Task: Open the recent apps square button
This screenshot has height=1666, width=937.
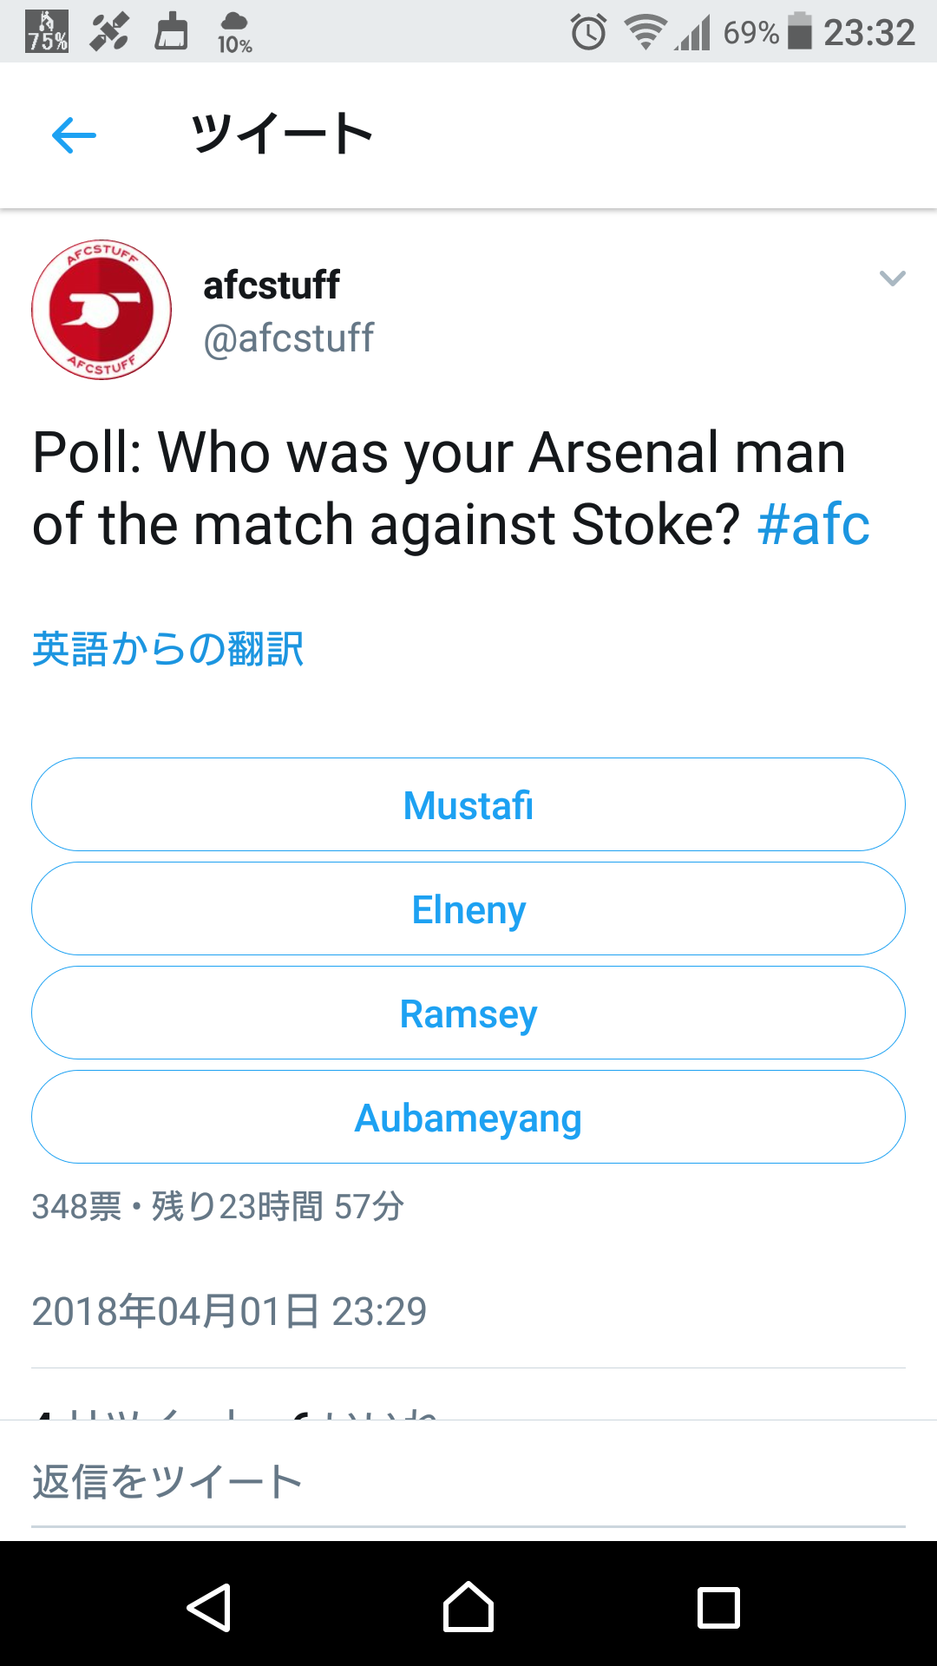Action: 718,1608
